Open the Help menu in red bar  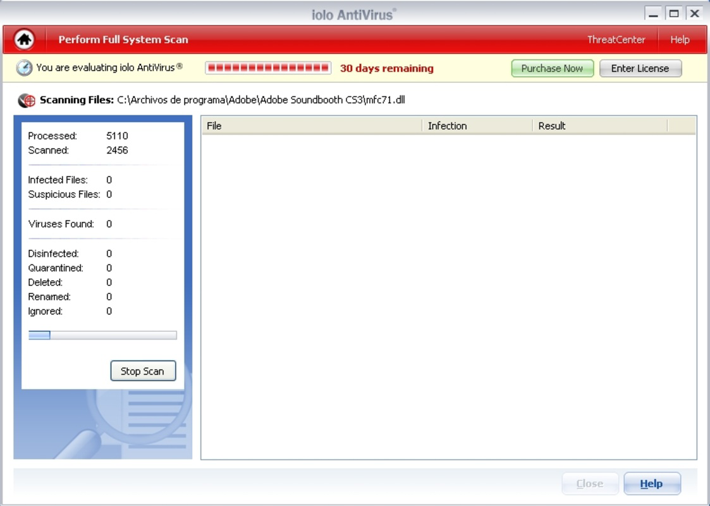point(680,39)
